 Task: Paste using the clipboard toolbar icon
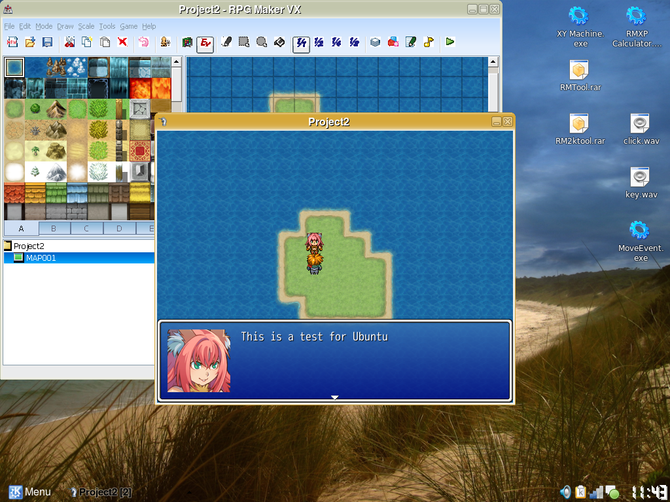point(105,42)
